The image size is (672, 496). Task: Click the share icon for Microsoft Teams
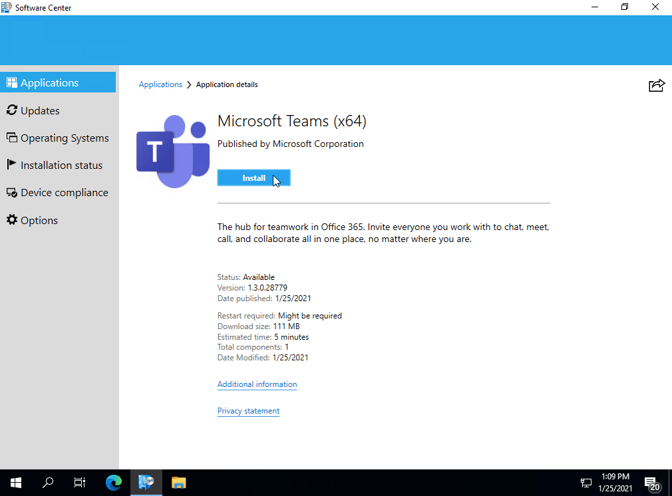tap(657, 85)
